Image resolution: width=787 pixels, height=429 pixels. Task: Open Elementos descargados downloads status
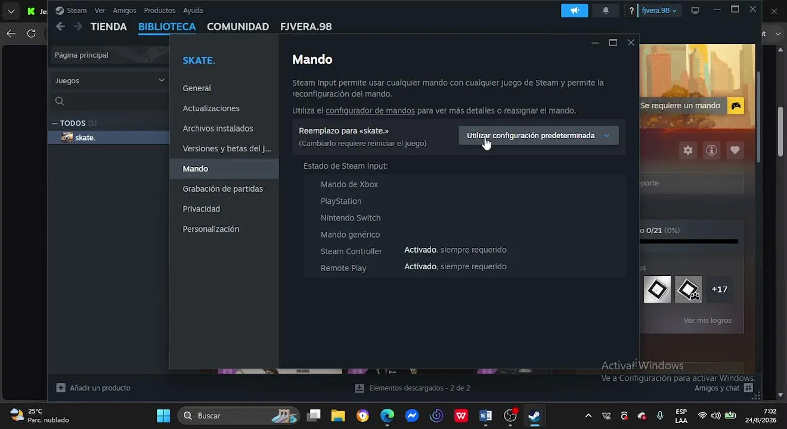413,388
